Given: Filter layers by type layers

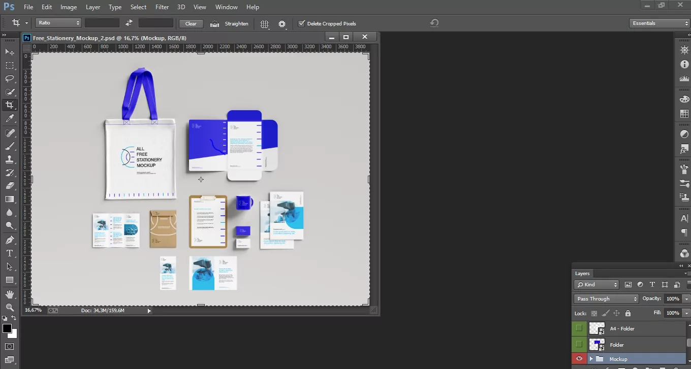Looking at the screenshot, I should (652, 285).
